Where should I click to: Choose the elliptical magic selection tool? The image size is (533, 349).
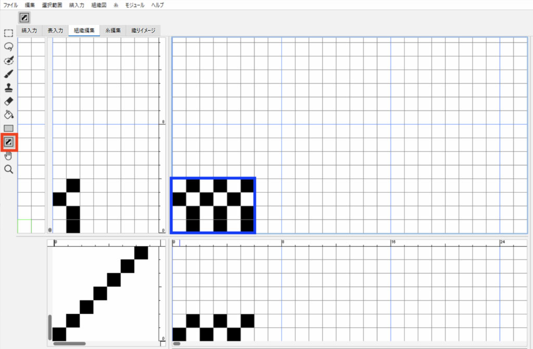click(x=8, y=60)
